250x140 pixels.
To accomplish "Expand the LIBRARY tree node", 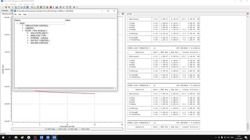I will pyautogui.click(x=23, y=28).
